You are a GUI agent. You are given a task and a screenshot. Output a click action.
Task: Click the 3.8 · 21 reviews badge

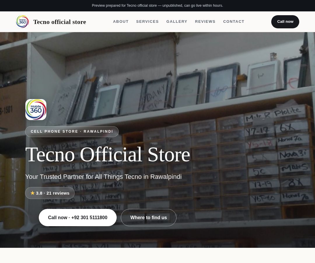(50, 193)
